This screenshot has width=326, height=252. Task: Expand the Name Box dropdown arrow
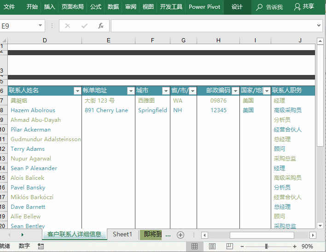click(x=41, y=26)
